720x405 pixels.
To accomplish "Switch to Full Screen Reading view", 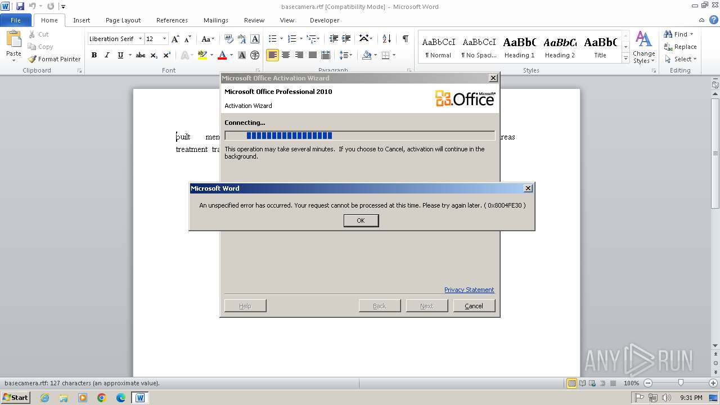I will (x=582, y=383).
